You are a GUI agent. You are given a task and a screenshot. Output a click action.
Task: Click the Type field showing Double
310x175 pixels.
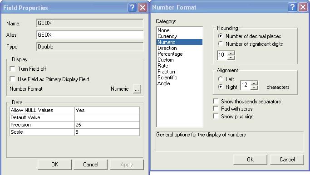click(x=90, y=47)
